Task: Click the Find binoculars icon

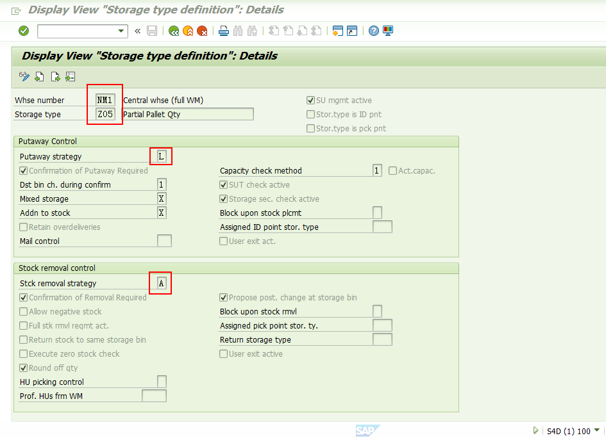Action: click(x=238, y=31)
